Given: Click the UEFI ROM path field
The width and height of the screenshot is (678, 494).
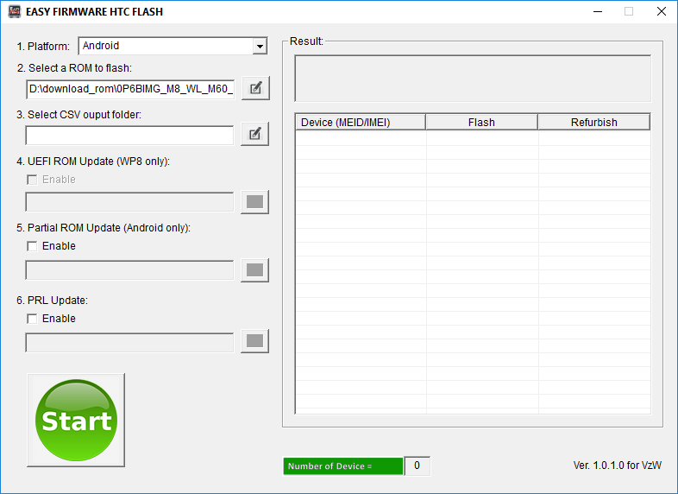Looking at the screenshot, I should click(x=129, y=202).
